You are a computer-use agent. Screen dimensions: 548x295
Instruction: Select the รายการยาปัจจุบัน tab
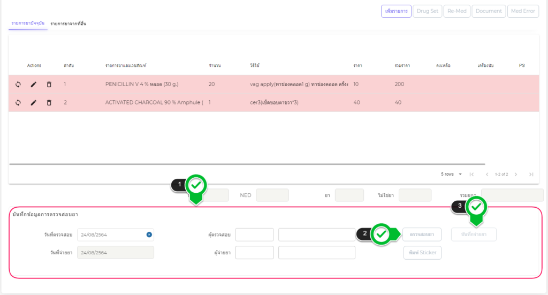tap(28, 24)
